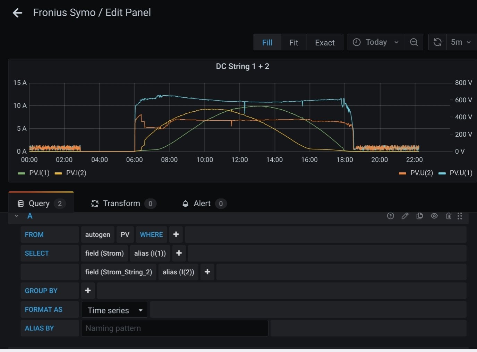Image resolution: width=477 pixels, height=352 pixels.
Task: Click the drag handle for query A
Action: [460, 216]
